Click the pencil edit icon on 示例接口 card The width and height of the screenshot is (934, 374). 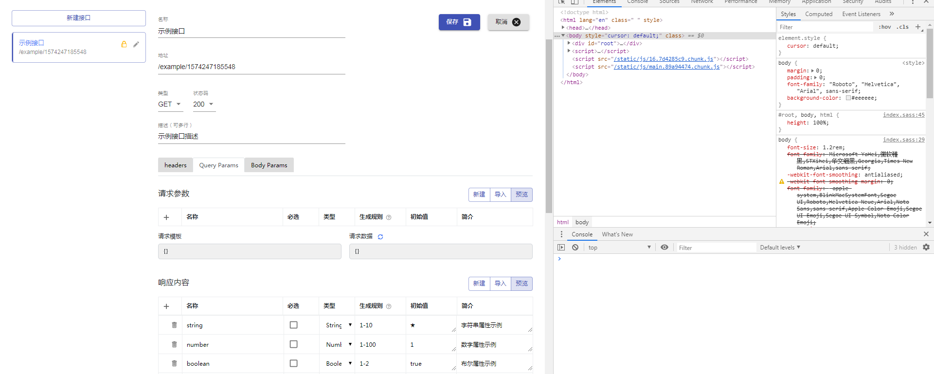136,44
